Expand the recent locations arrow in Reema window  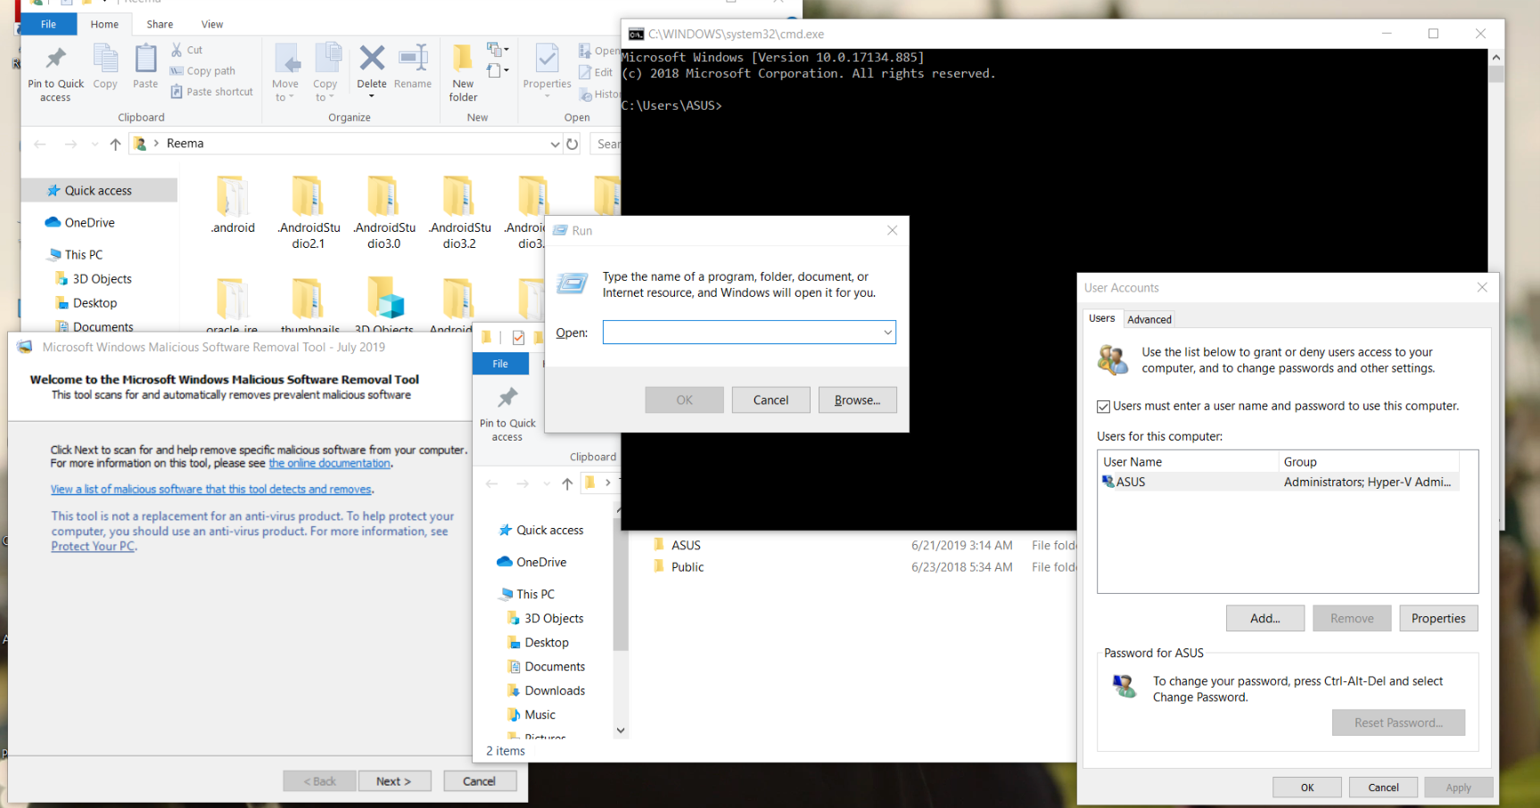(x=95, y=144)
